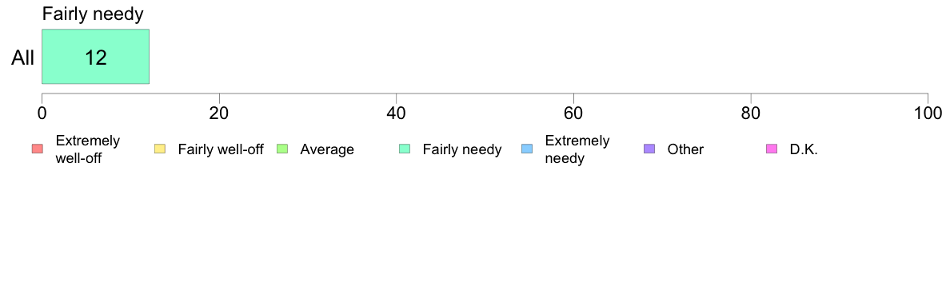Click the 'Other' legend text

[x=685, y=149]
